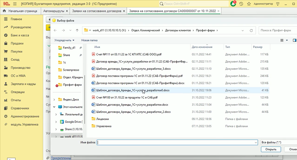Click Прикрепленные link at bottom
The width and height of the screenshot is (297, 160).
61,158
